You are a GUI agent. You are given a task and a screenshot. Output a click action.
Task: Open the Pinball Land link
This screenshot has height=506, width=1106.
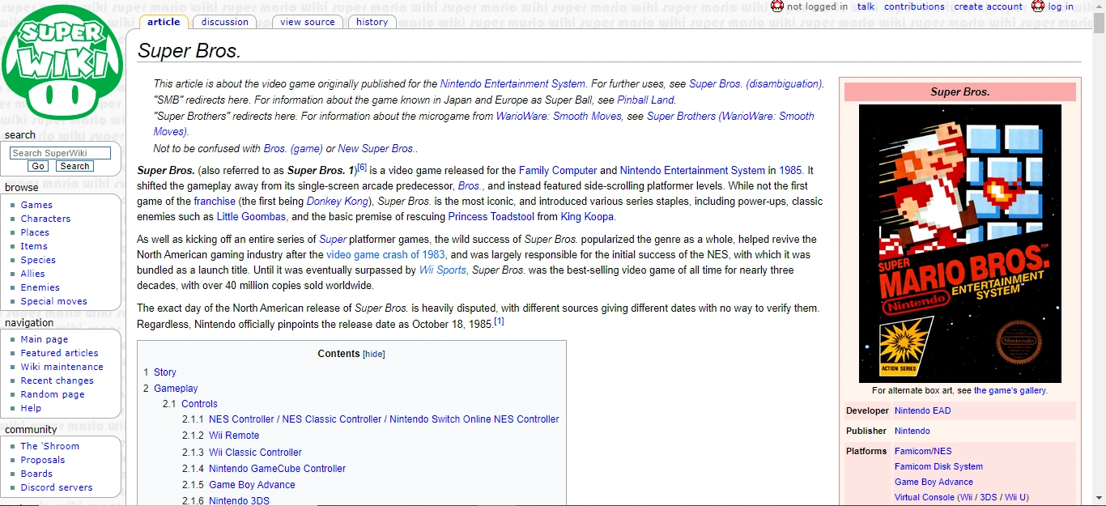point(645,100)
